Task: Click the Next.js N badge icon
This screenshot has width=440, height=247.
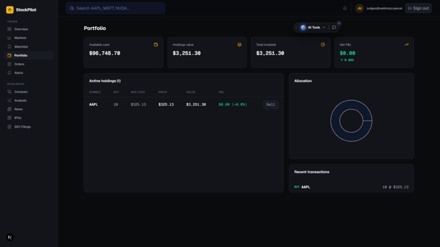Action: [10, 237]
